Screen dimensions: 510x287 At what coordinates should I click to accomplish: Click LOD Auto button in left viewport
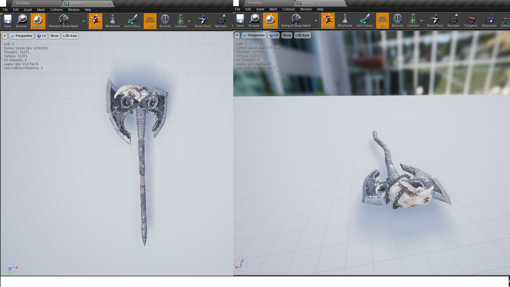[x=70, y=36]
